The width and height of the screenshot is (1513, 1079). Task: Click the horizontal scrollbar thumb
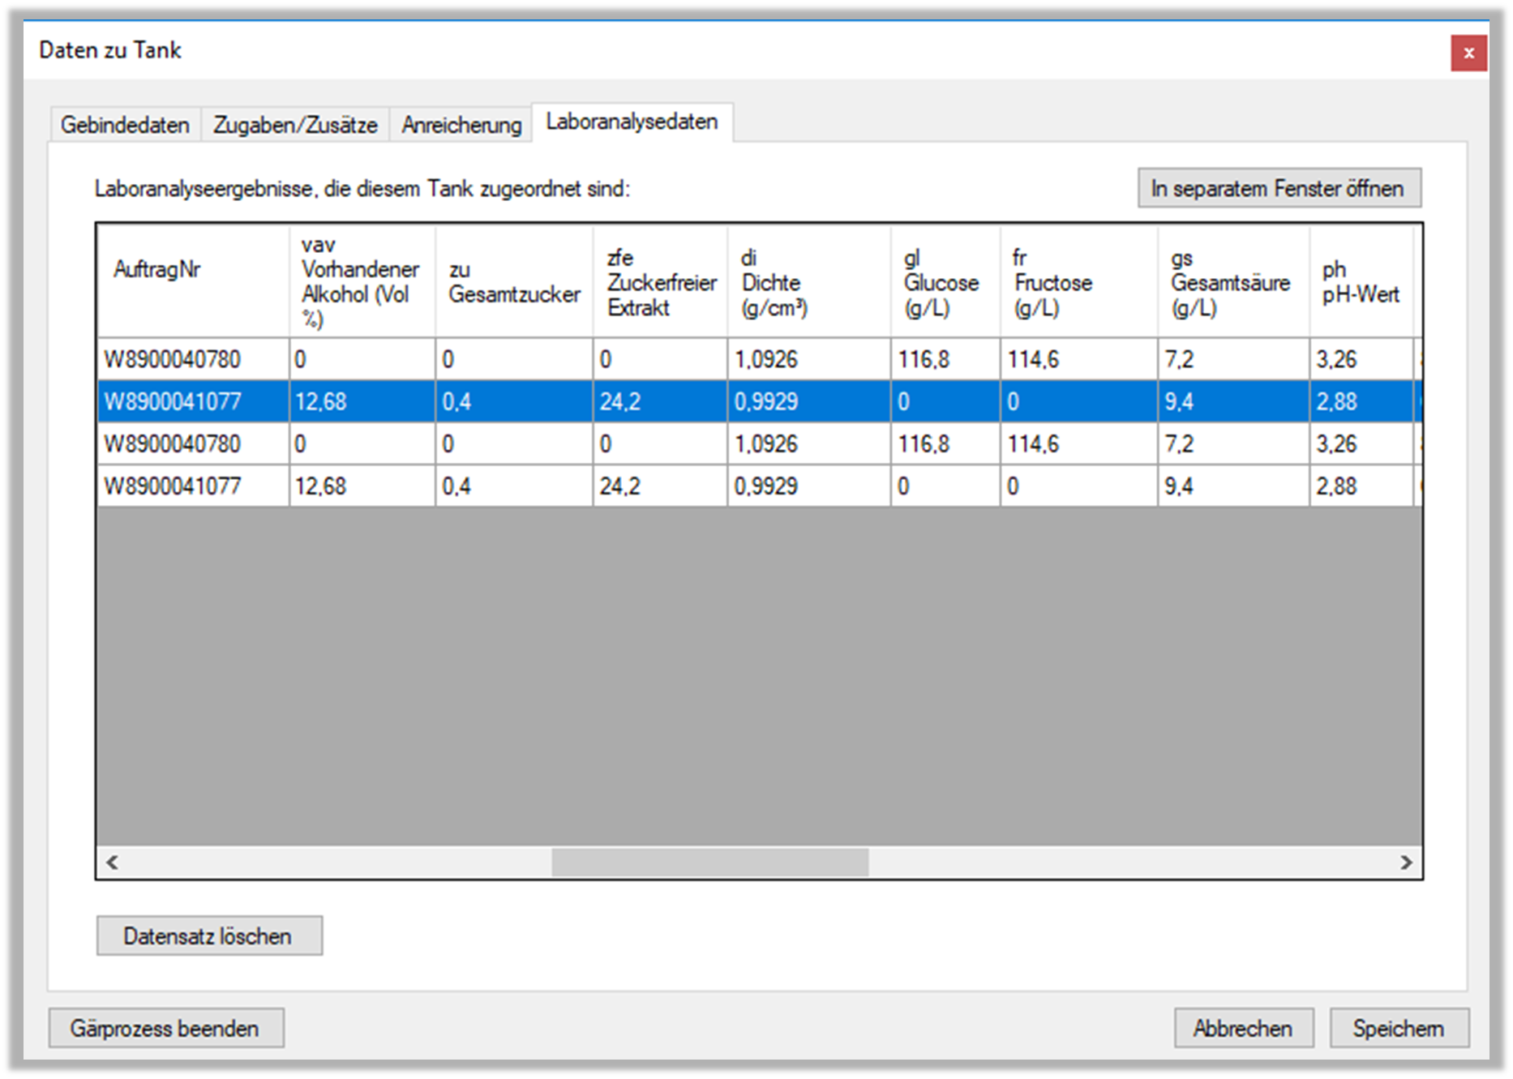pyautogui.click(x=709, y=863)
